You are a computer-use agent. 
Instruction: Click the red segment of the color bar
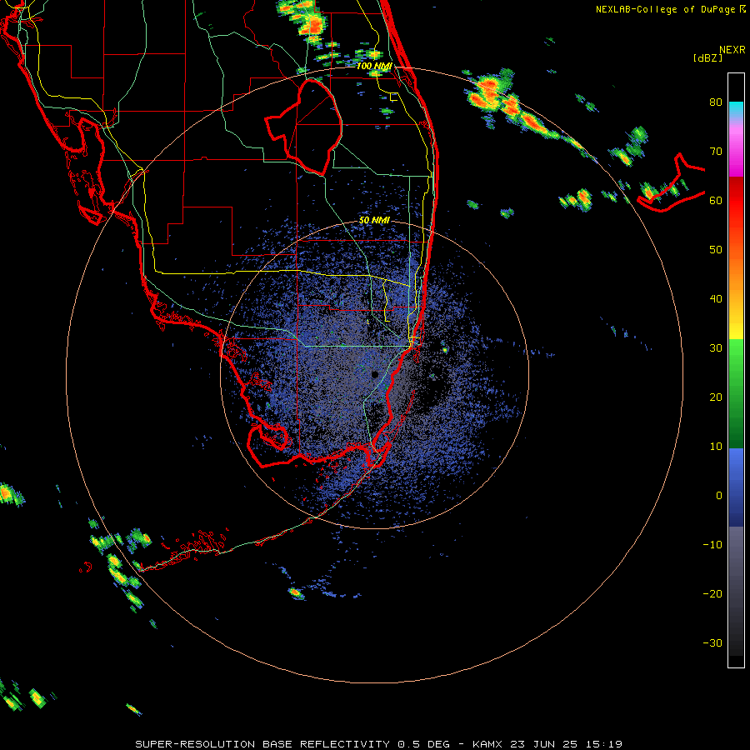pos(736,201)
